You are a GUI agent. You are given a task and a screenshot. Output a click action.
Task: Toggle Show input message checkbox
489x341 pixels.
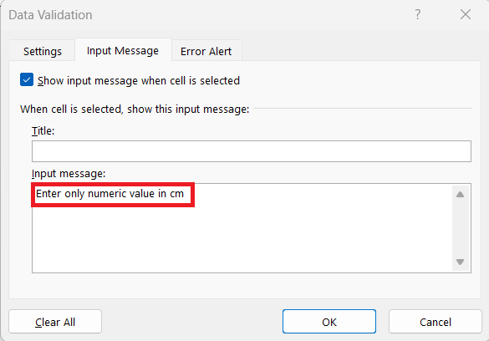tap(27, 79)
